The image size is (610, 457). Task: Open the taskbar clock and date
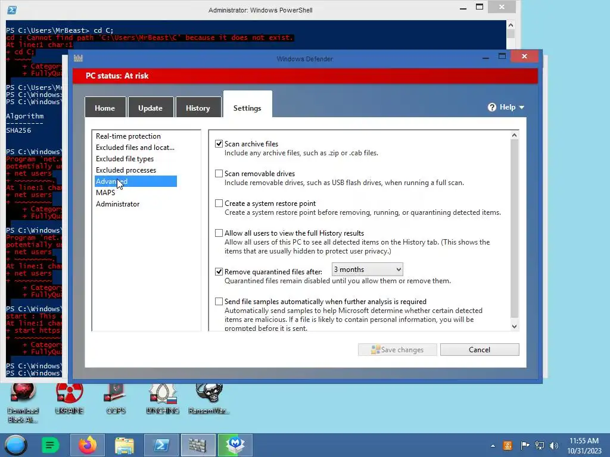[584, 446]
